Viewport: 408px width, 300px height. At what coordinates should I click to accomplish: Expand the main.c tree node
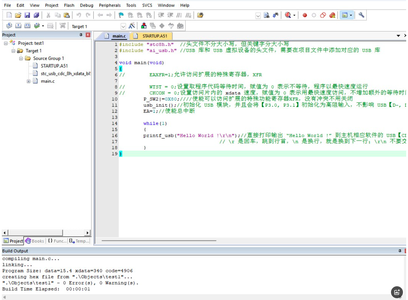point(28,81)
